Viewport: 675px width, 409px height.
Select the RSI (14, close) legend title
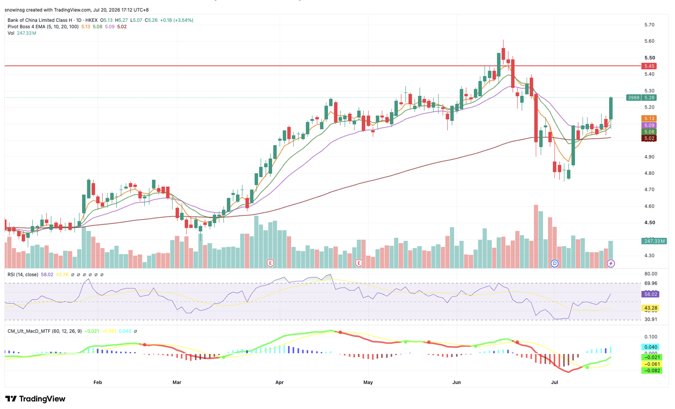[23, 275]
